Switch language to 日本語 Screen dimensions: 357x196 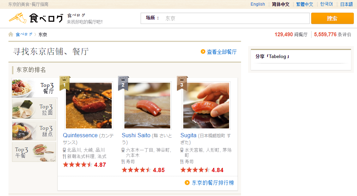pos(346,4)
